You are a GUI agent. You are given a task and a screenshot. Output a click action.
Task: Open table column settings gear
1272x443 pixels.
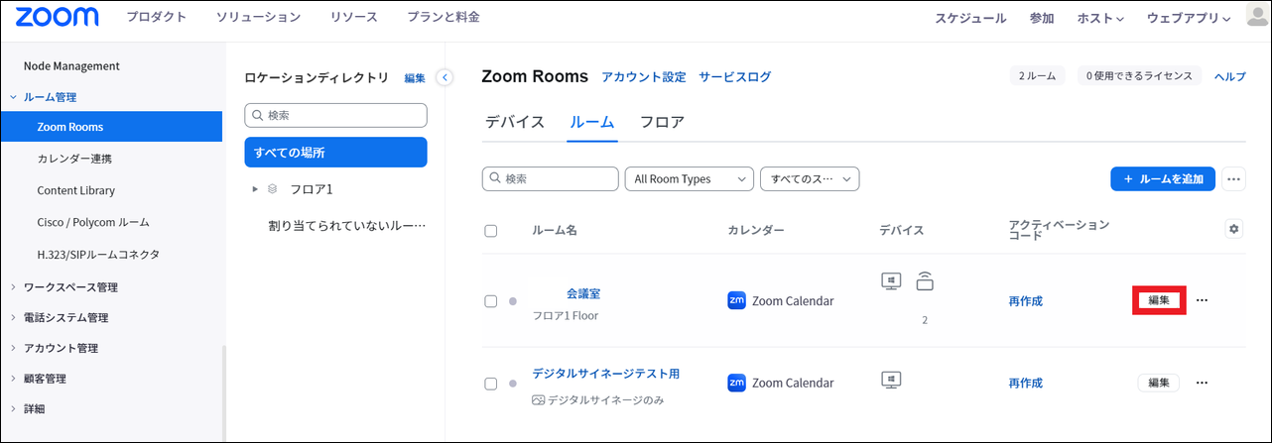(1234, 229)
